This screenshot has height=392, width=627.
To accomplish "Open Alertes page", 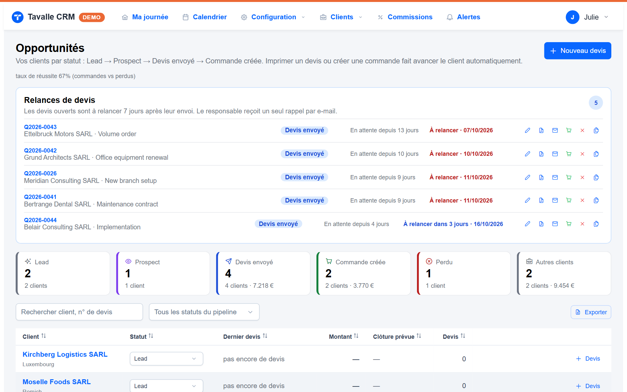I will (463, 17).
